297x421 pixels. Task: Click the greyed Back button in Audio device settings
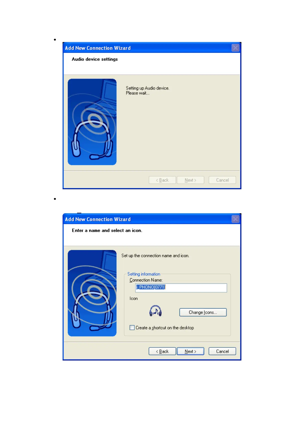point(162,180)
